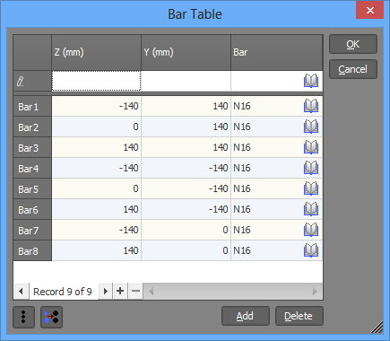Select Bar3 Z value 140
The image size is (390, 341).
tap(96, 147)
